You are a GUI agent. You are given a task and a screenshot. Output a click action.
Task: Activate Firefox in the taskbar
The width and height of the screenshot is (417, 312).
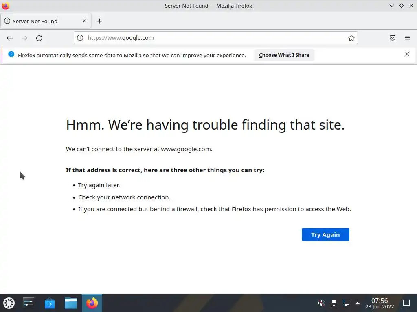92,303
